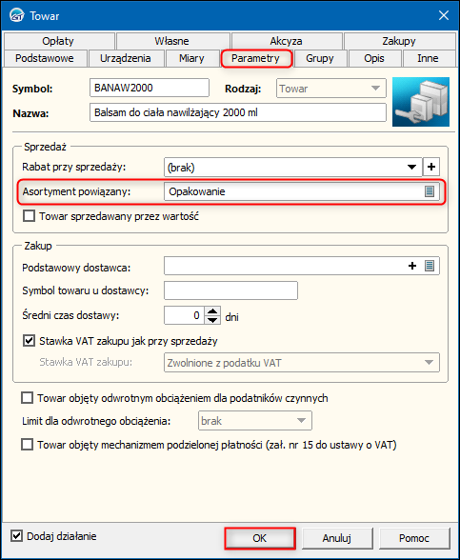Click the Symbol towaru u dostawcy field

coord(230,290)
